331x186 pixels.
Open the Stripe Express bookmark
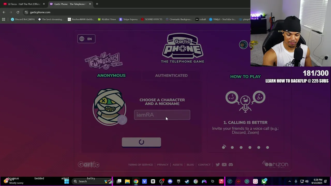pos(128,19)
